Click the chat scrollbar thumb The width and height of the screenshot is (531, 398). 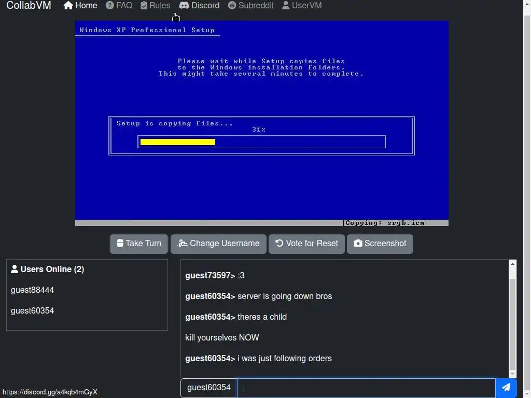click(x=512, y=324)
